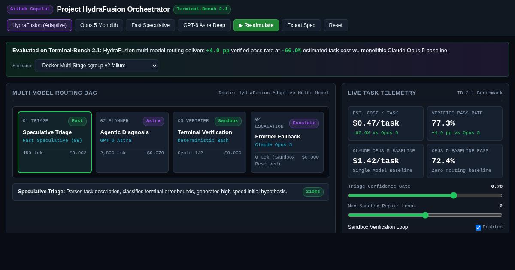Select the 04 Escalation Frontier Fallback card
Viewport: 515px width, 270px height.
287,142
